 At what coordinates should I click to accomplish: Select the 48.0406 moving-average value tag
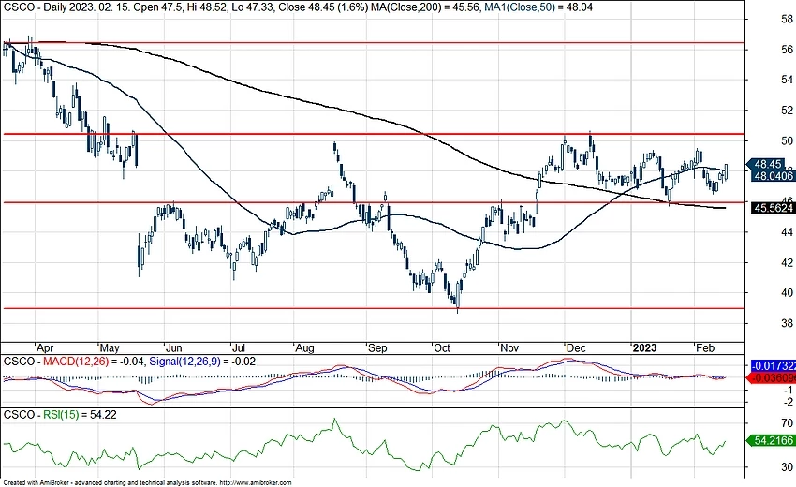[x=774, y=176]
